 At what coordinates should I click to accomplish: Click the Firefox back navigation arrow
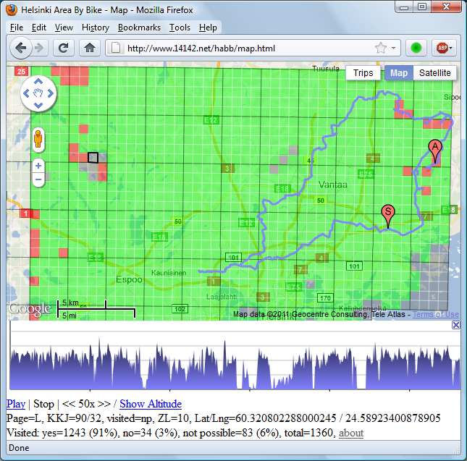tap(21, 48)
